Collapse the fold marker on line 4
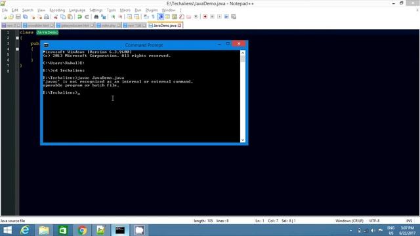The image size is (420, 236). (x=17, y=49)
